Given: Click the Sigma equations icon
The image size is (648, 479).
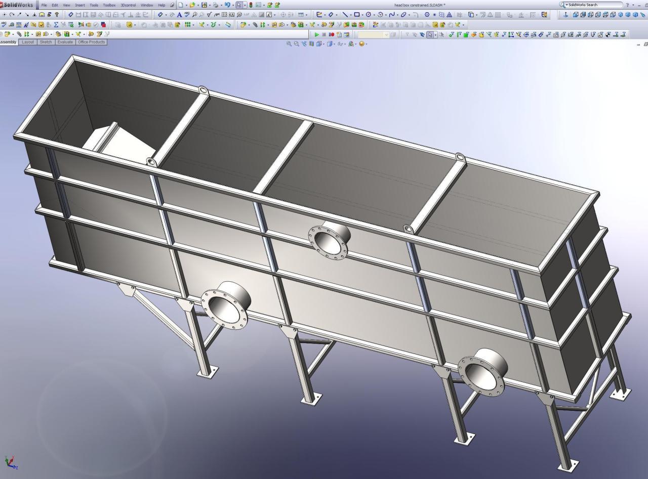Looking at the screenshot, I should [57, 24].
